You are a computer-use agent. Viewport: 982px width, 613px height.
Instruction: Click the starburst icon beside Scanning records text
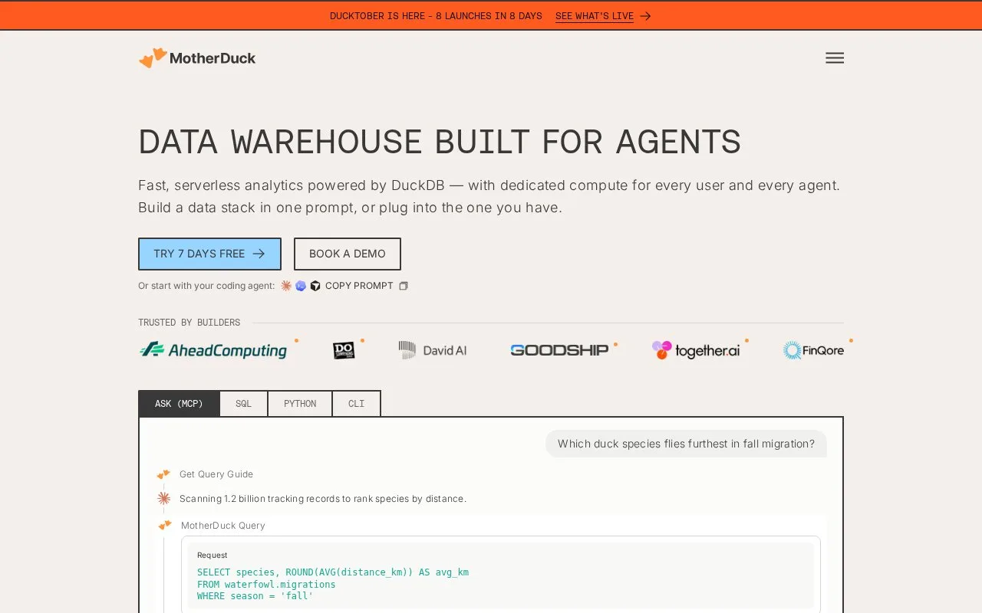[163, 499]
